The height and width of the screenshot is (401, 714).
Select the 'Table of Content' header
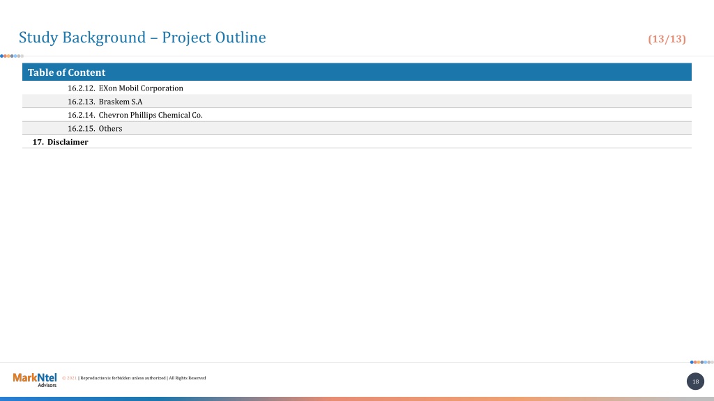(357, 72)
